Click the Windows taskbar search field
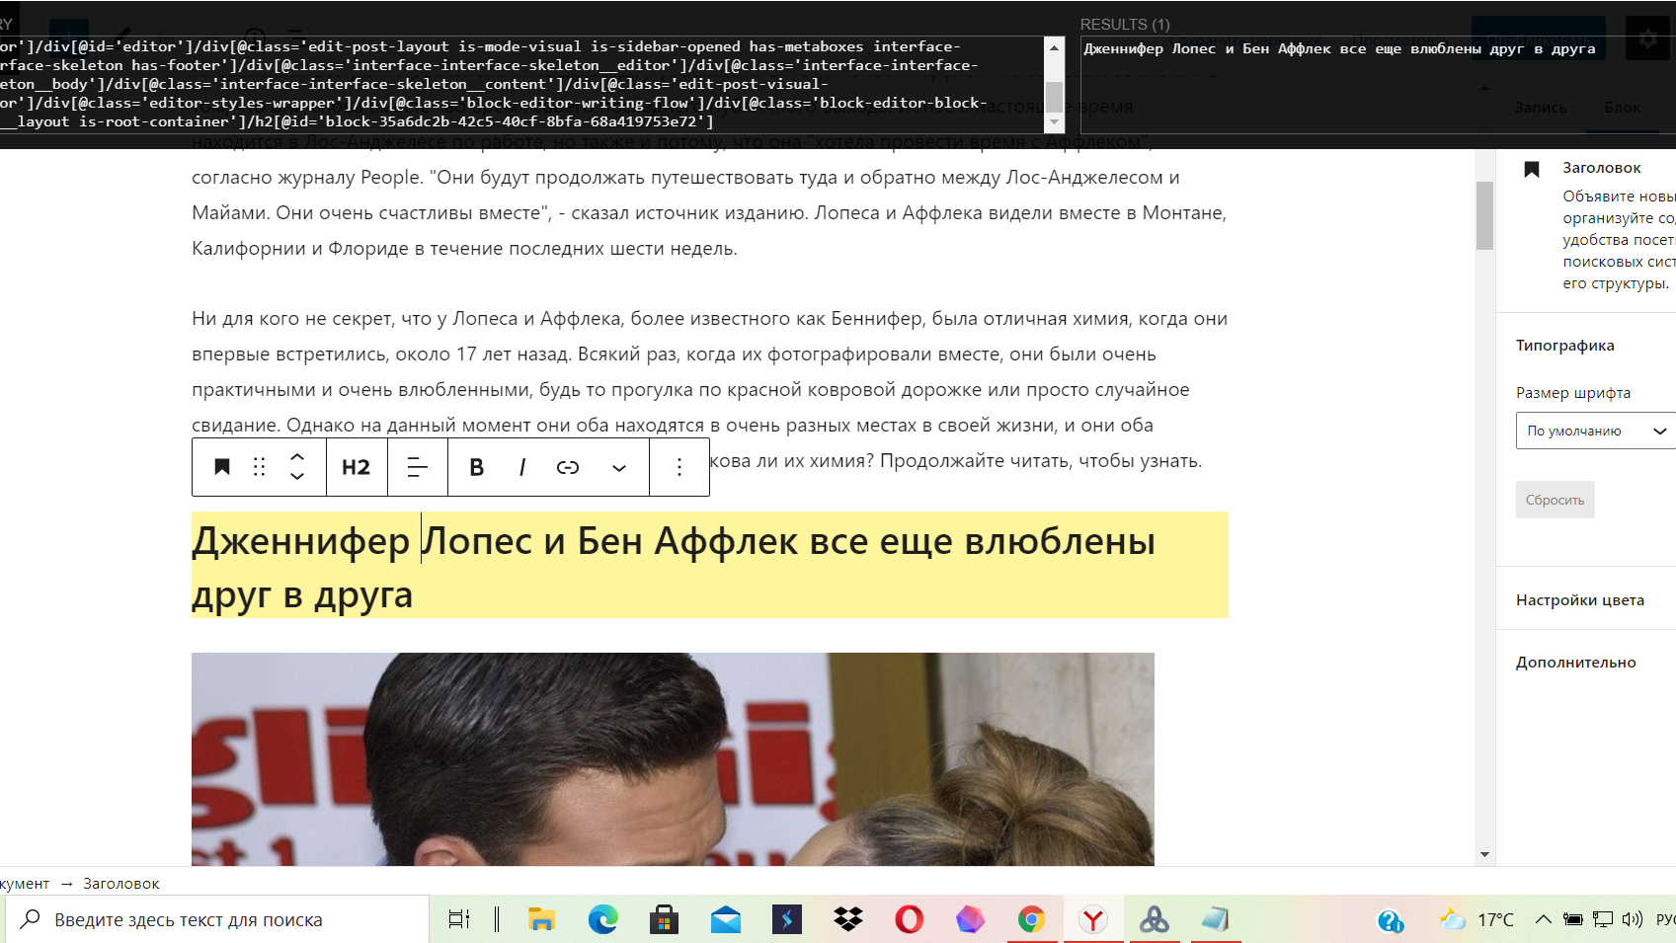This screenshot has height=943, width=1676. [217, 919]
